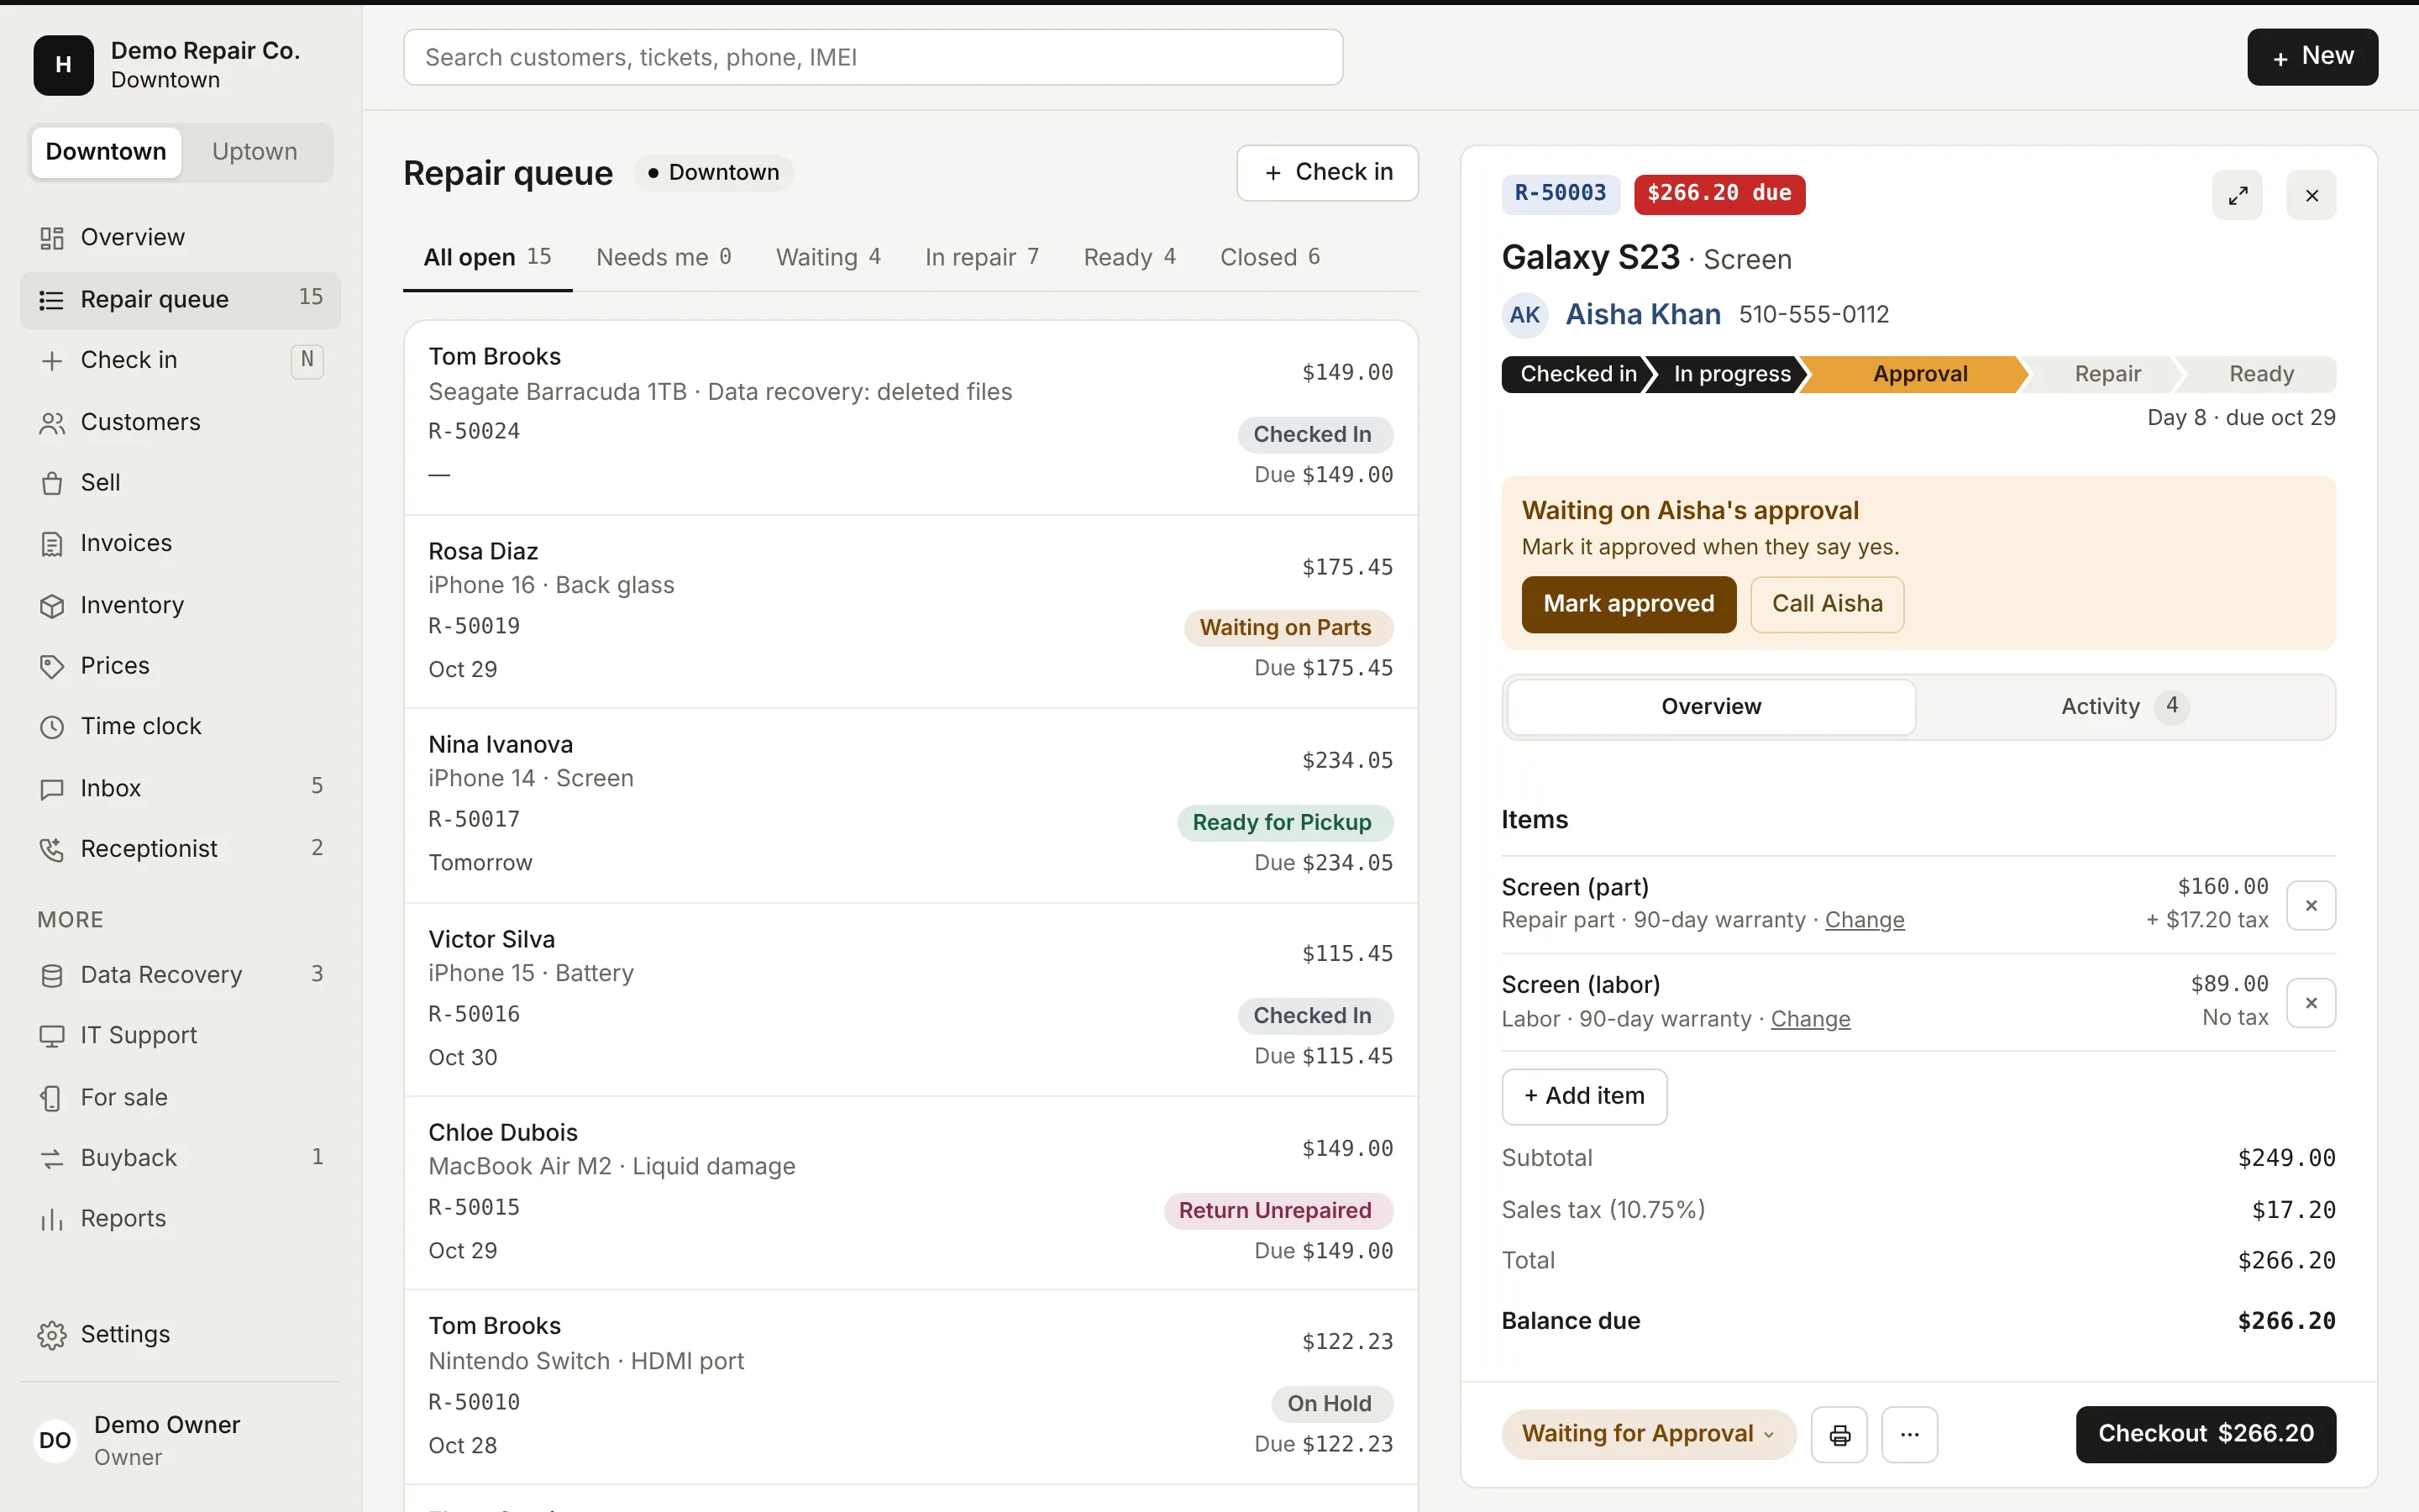Click the Prices tag icon
2419x1512 pixels.
click(52, 666)
